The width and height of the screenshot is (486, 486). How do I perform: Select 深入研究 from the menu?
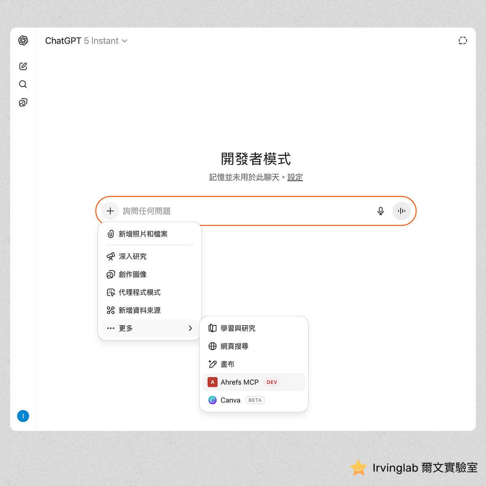[150, 256]
